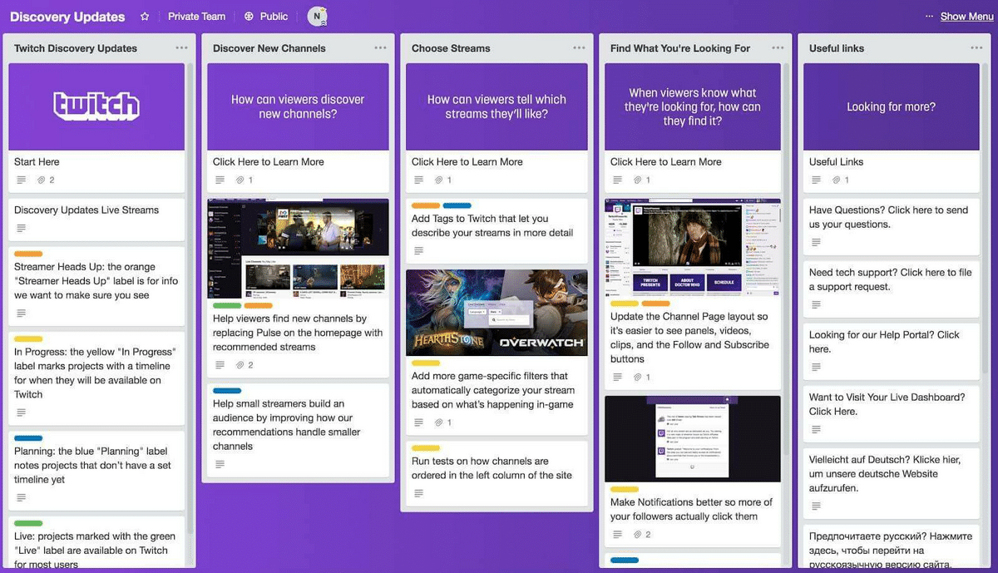The image size is (998, 573).
Task: Open the Useful links list actions menu
Action: tap(976, 48)
